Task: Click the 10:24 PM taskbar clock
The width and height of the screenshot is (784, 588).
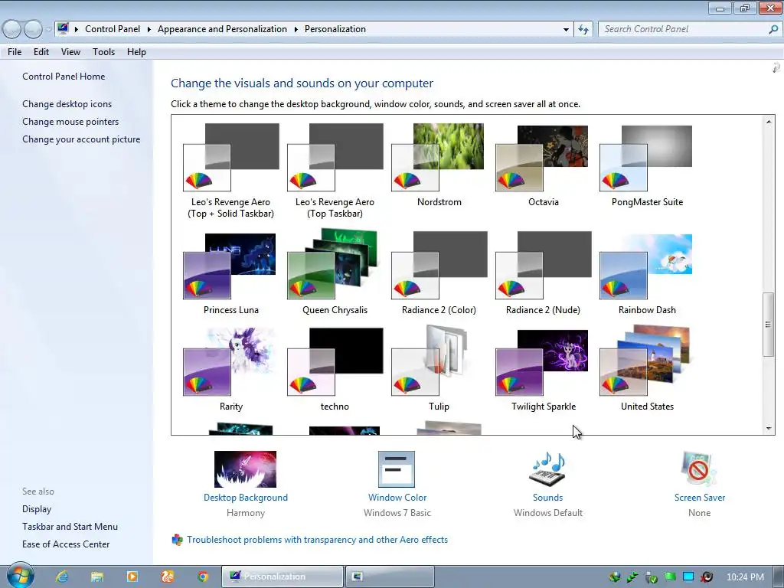Action: [745, 577]
